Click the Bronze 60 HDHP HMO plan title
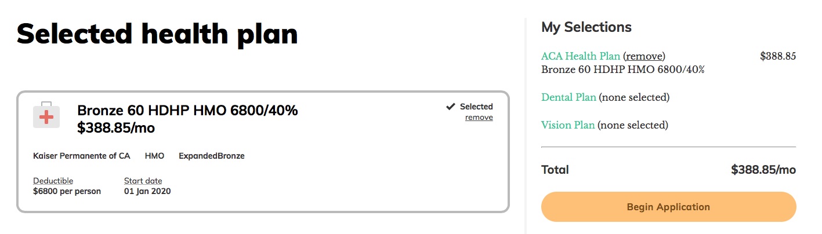The width and height of the screenshot is (822, 234). (187, 110)
